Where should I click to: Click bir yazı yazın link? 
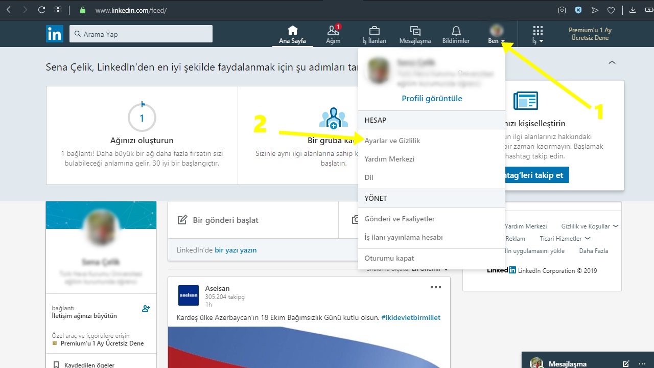click(236, 250)
